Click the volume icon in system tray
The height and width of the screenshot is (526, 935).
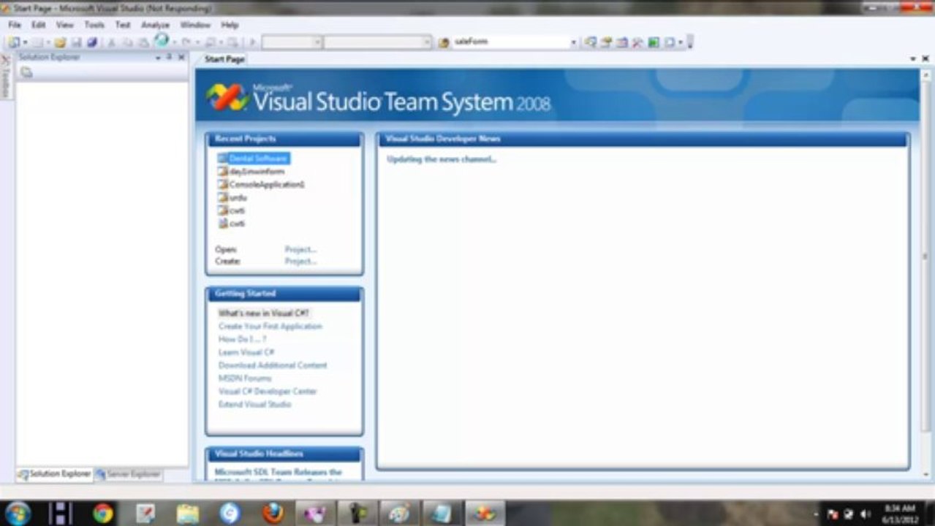pos(866,514)
